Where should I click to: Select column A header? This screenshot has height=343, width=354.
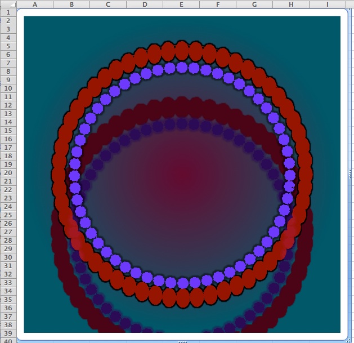tap(35, 5)
